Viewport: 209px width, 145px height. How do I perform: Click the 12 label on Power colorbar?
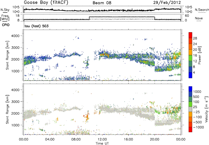(195, 61)
